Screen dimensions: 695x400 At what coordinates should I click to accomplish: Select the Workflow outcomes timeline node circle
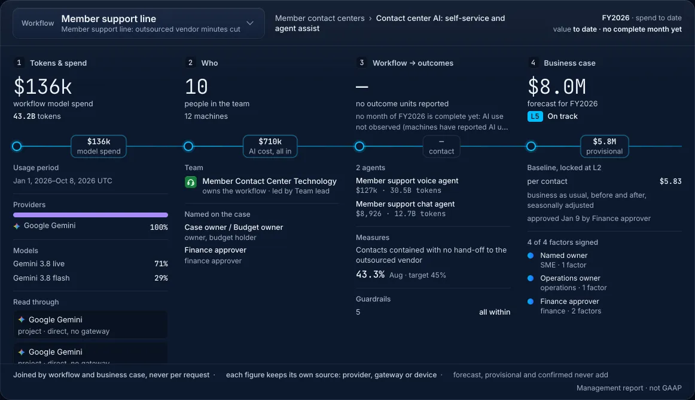click(x=359, y=146)
